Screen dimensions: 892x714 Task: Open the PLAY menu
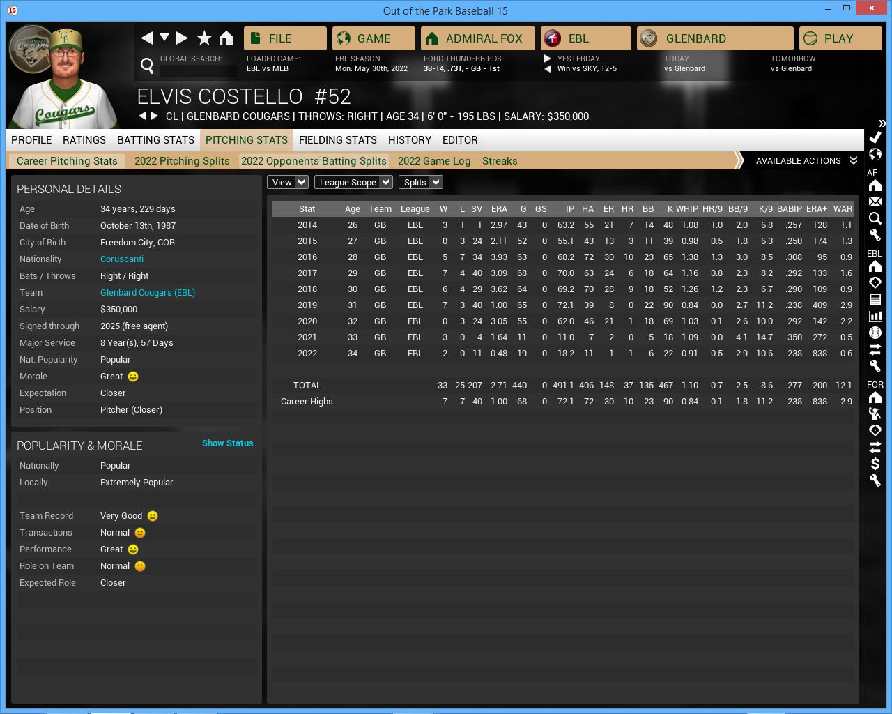click(x=840, y=38)
